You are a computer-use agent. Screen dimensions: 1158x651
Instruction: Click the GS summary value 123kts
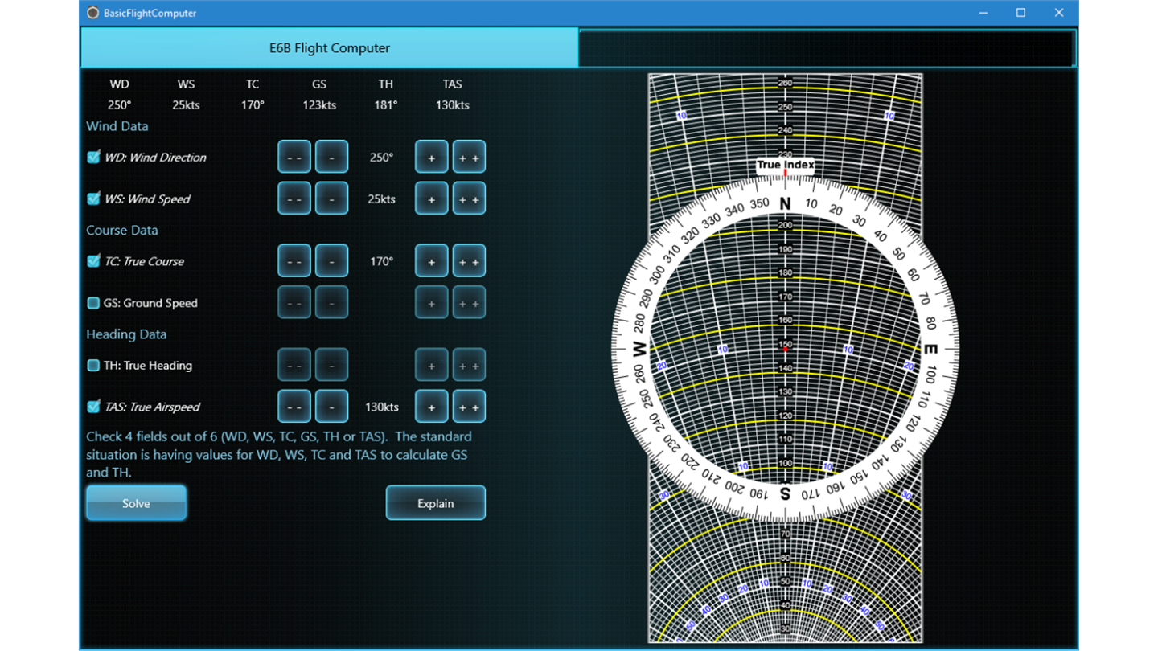(x=319, y=105)
